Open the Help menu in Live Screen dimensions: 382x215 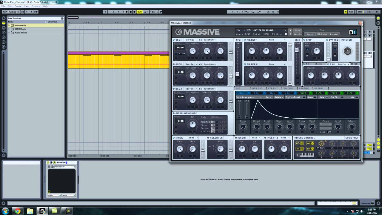(x=45, y=6)
